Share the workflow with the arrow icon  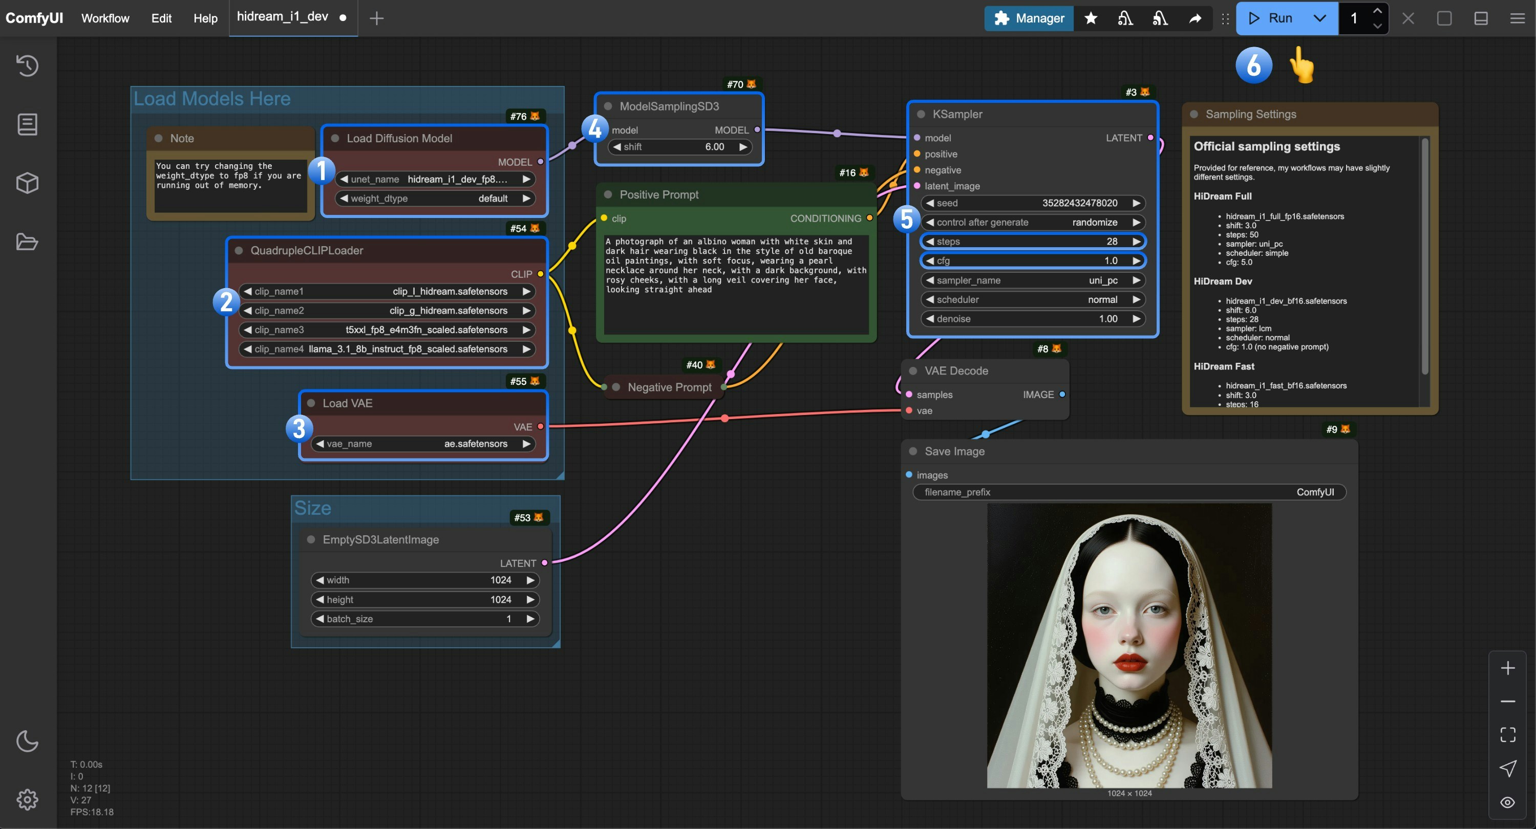[x=1196, y=18]
